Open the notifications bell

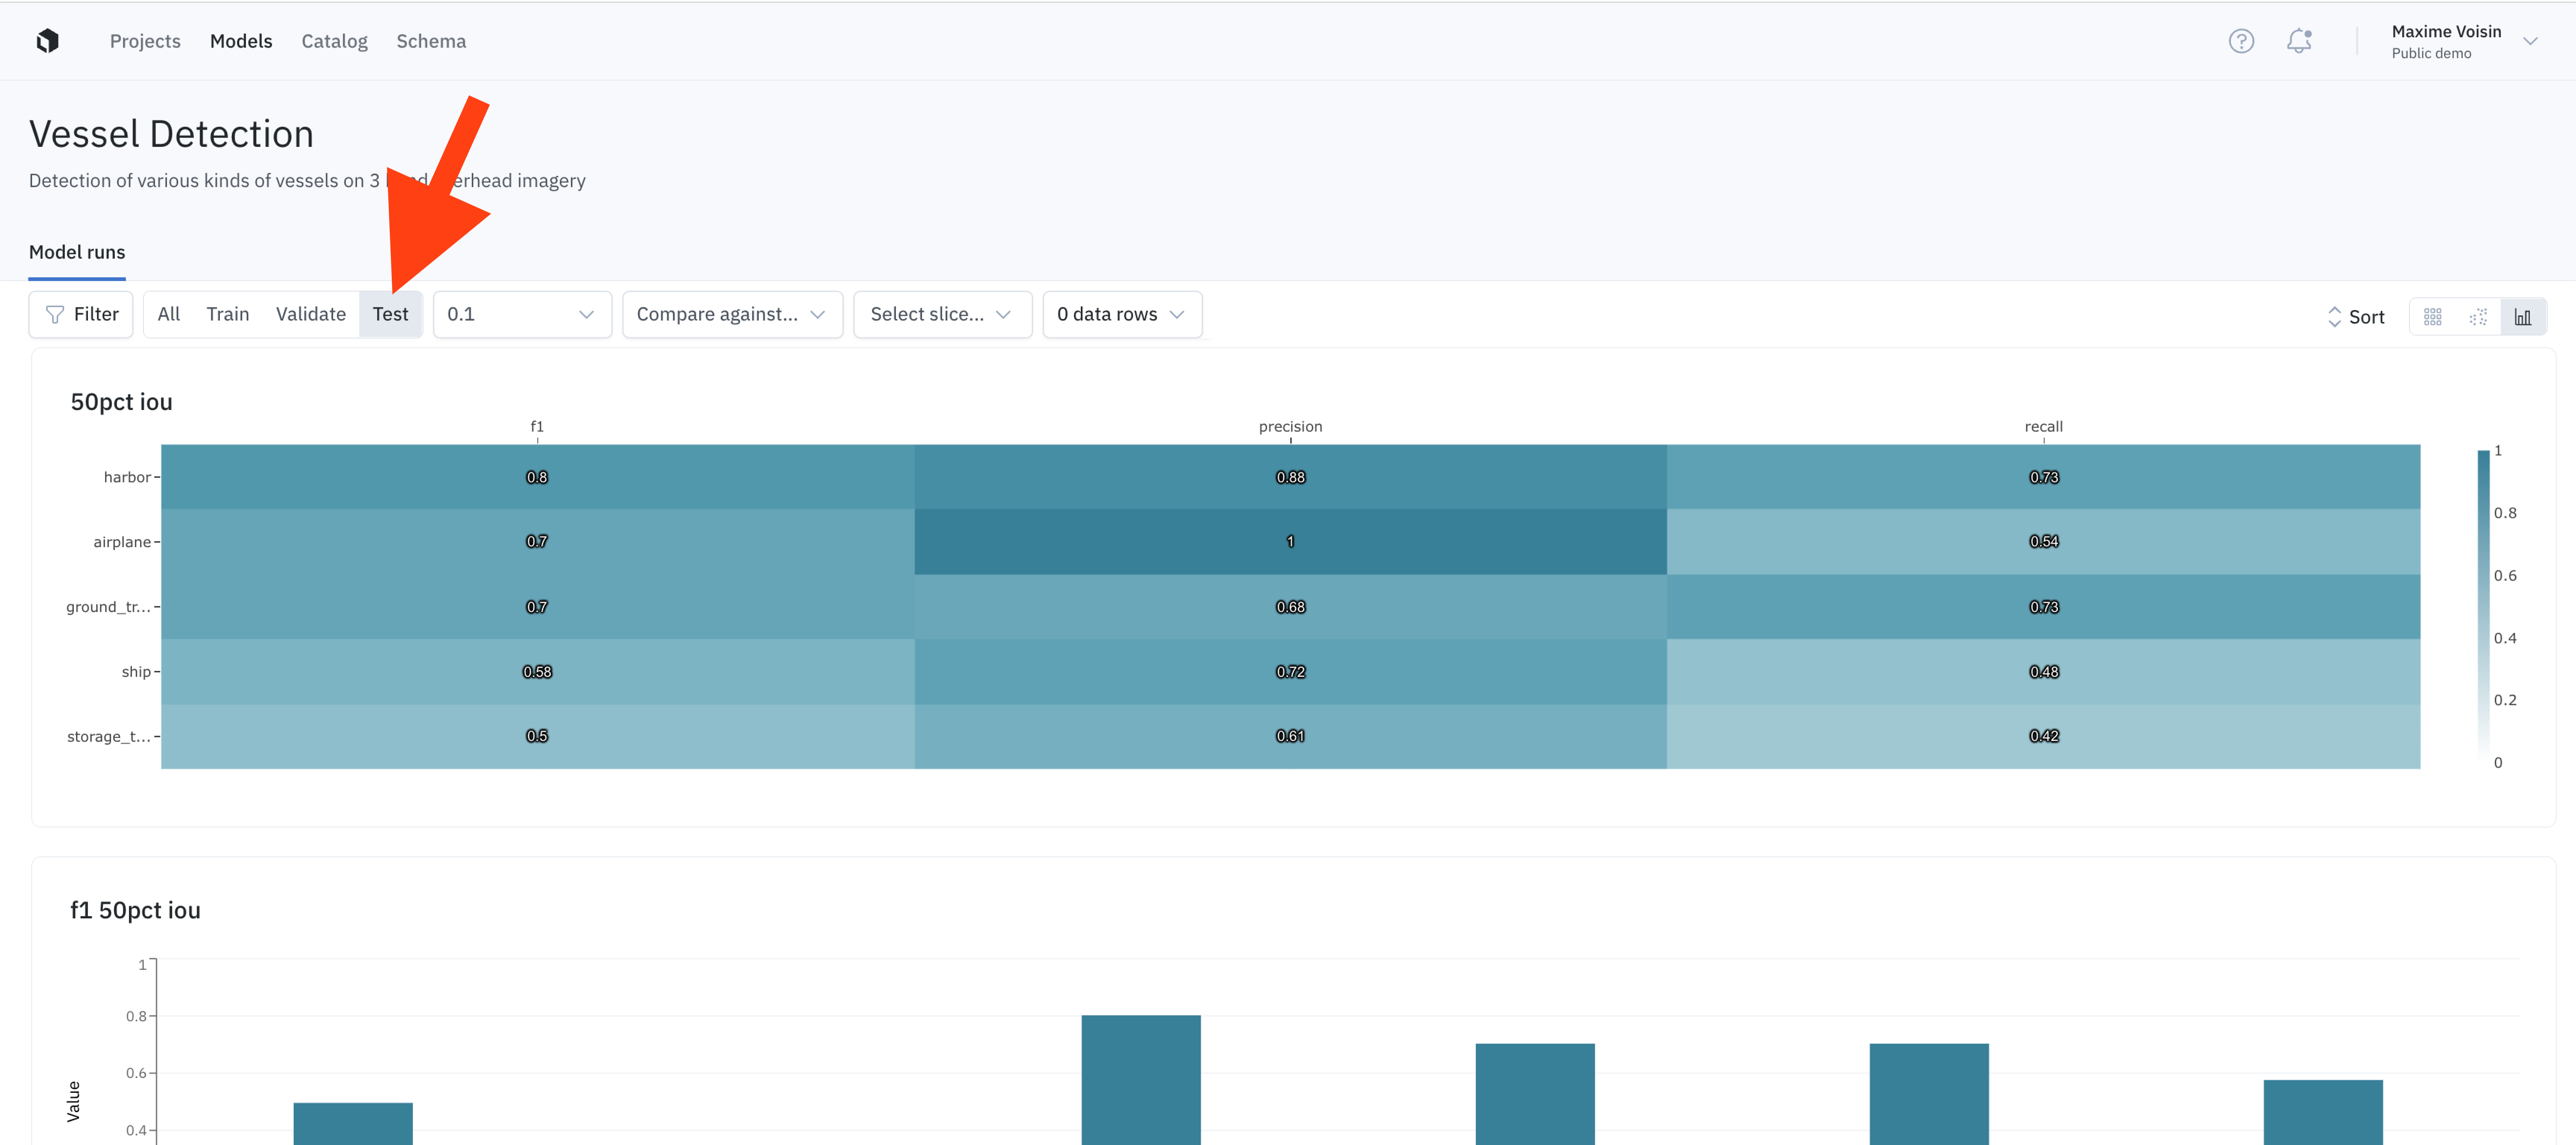point(2299,41)
